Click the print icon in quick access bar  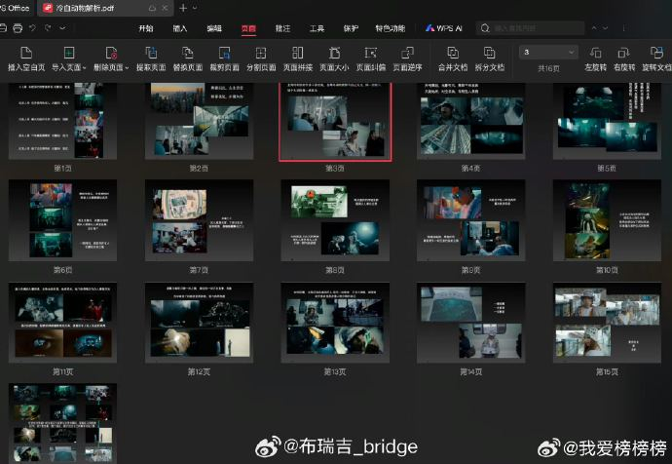(x=18, y=28)
